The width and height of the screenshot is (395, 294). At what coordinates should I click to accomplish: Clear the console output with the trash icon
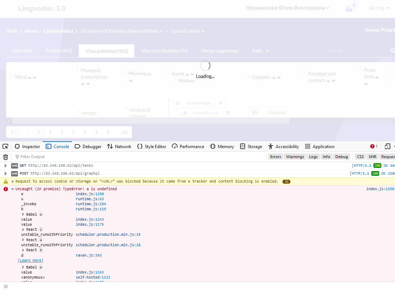(x=5, y=156)
